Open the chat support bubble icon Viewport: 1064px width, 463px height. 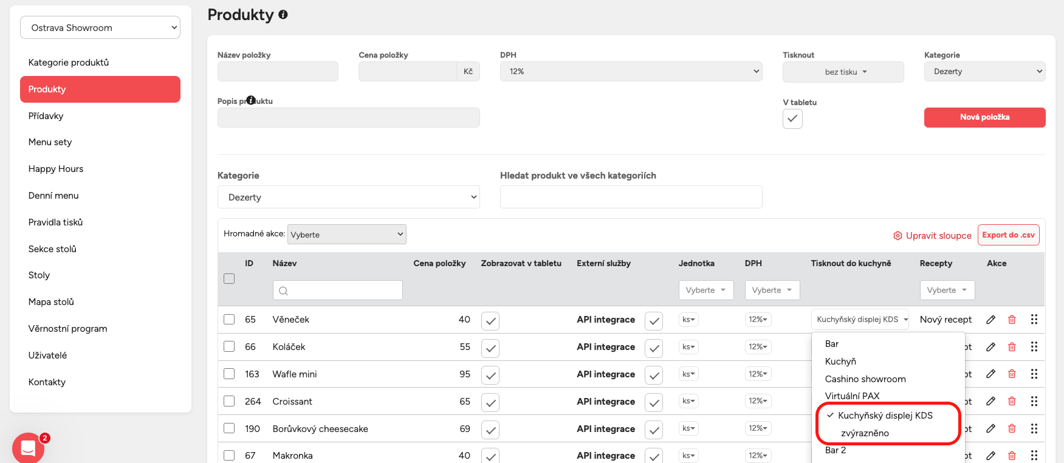(x=28, y=448)
